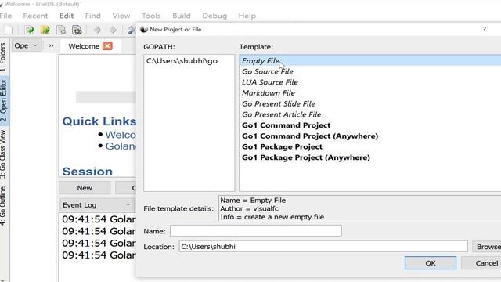Select the LUA Source File template
The image size is (501, 282).
269,82
